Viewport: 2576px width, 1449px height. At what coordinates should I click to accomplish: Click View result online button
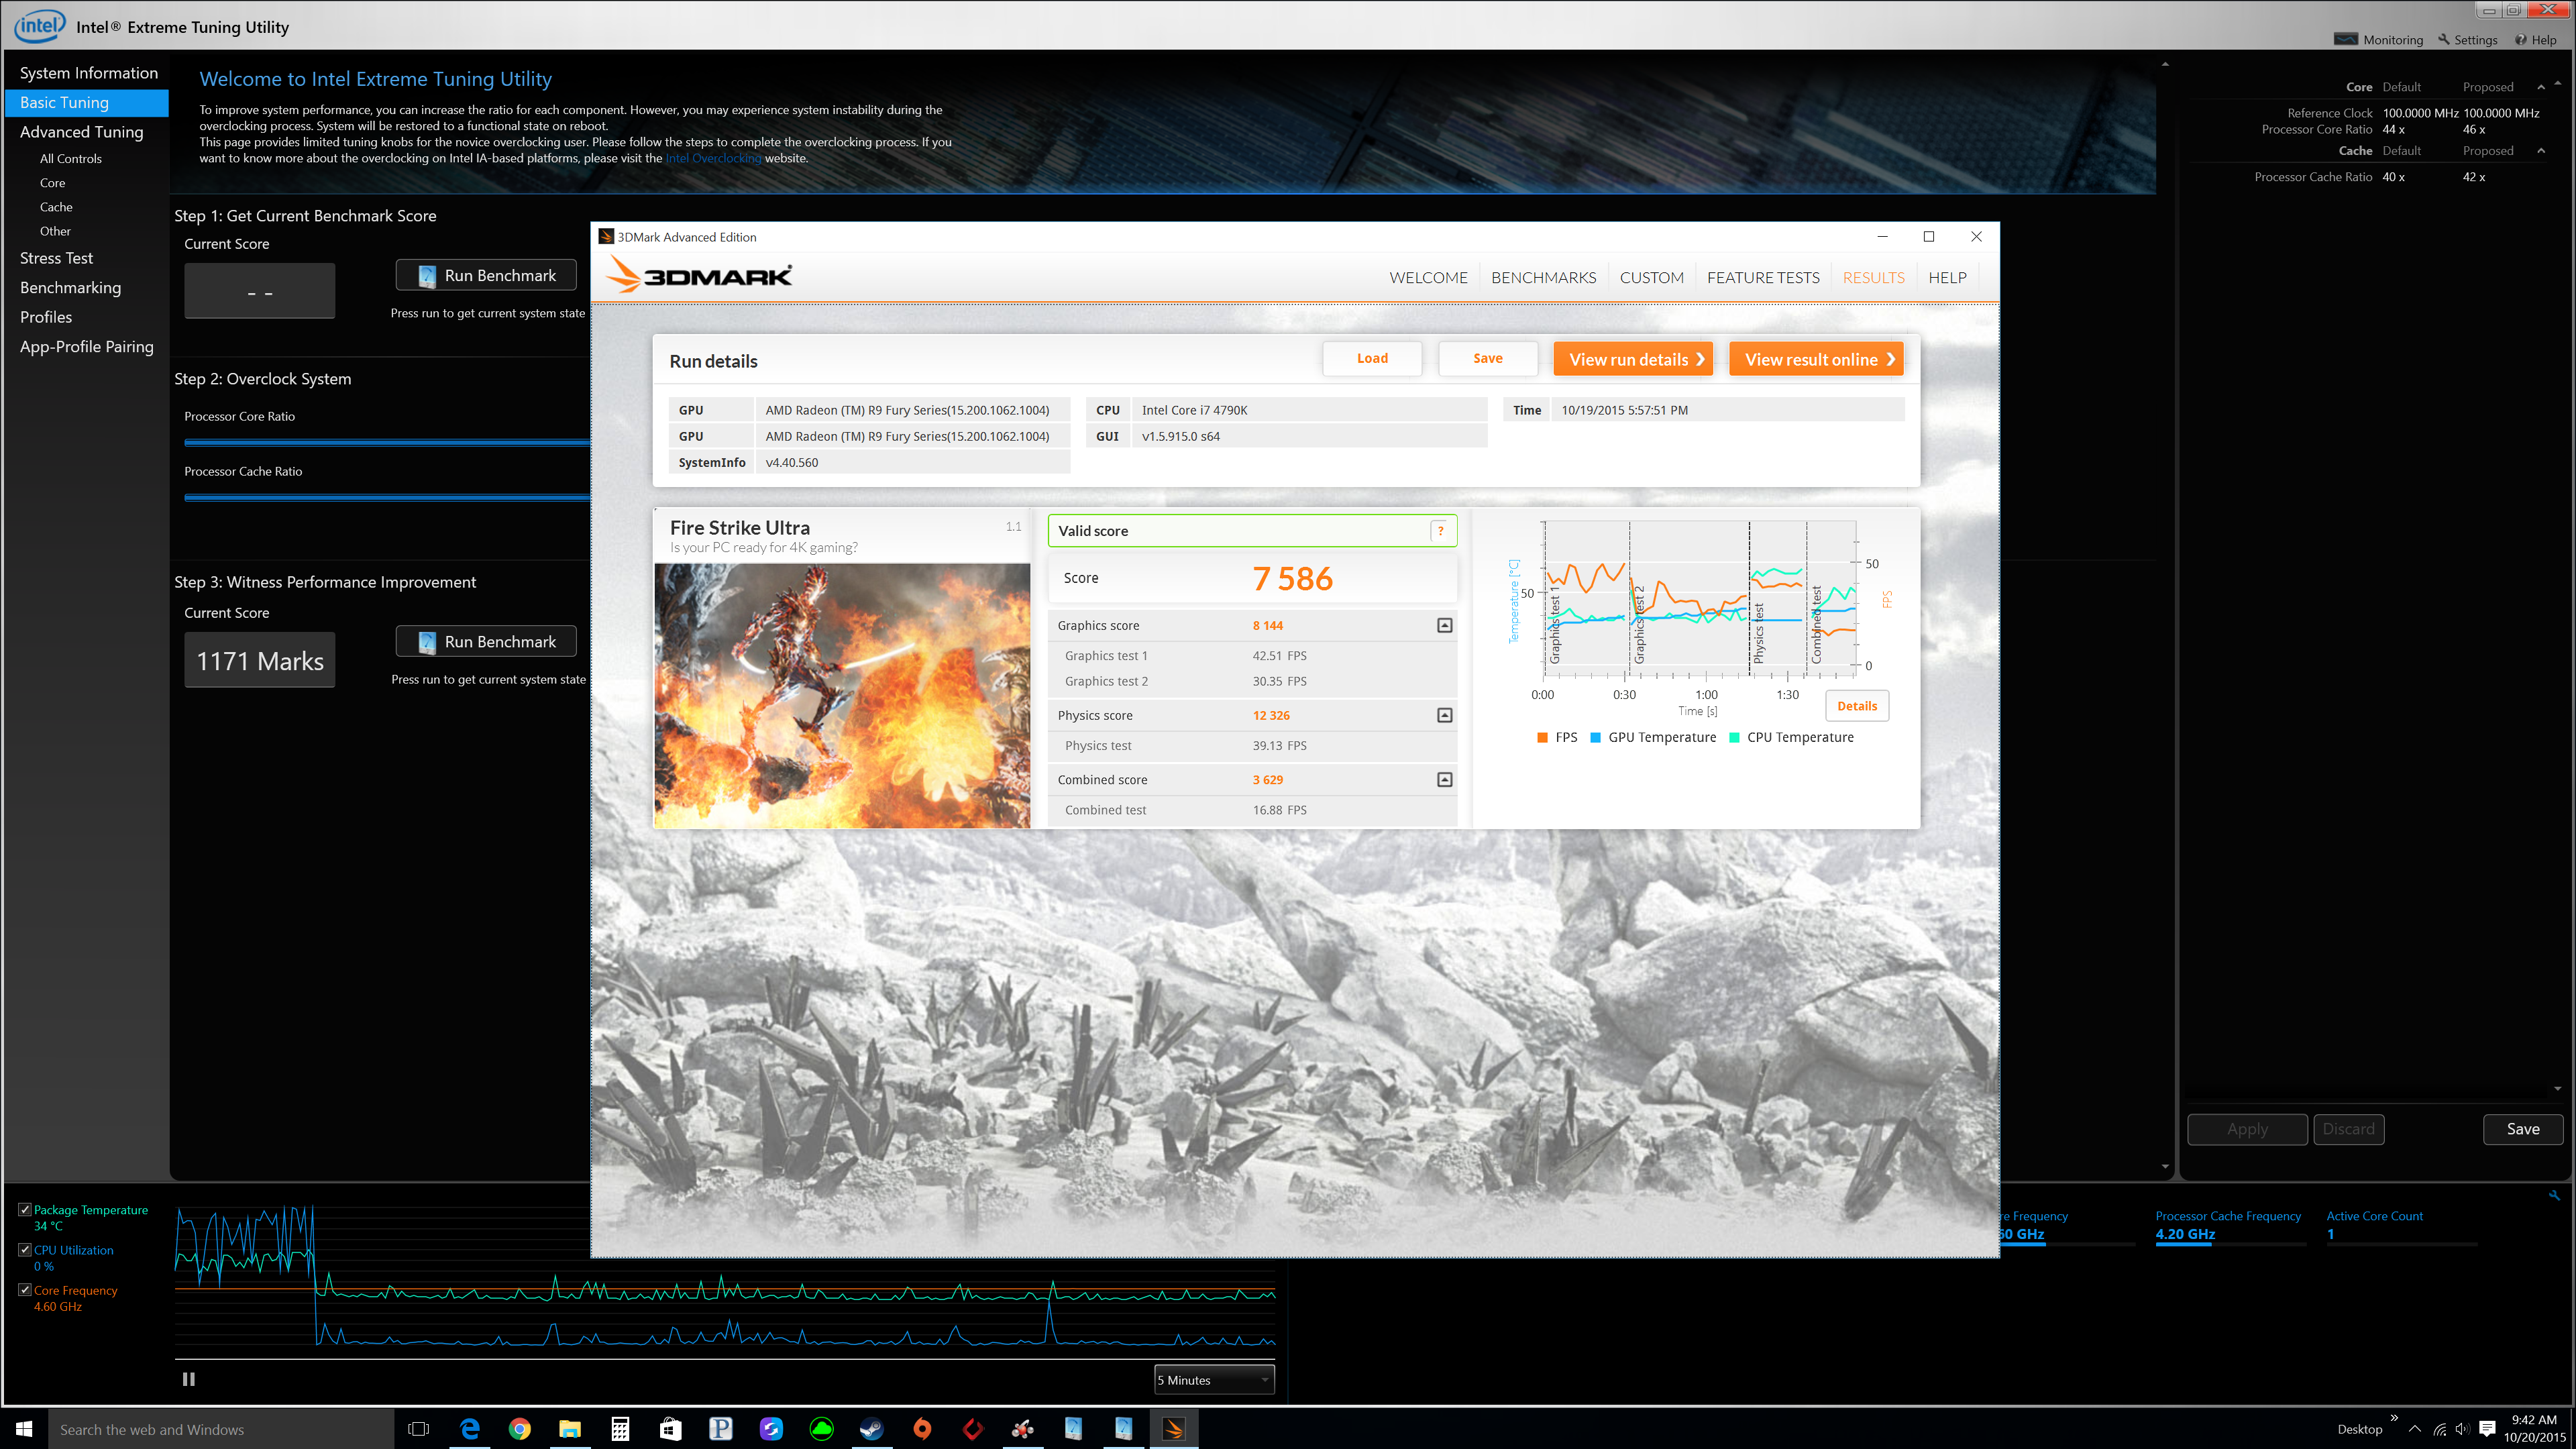(x=1816, y=359)
